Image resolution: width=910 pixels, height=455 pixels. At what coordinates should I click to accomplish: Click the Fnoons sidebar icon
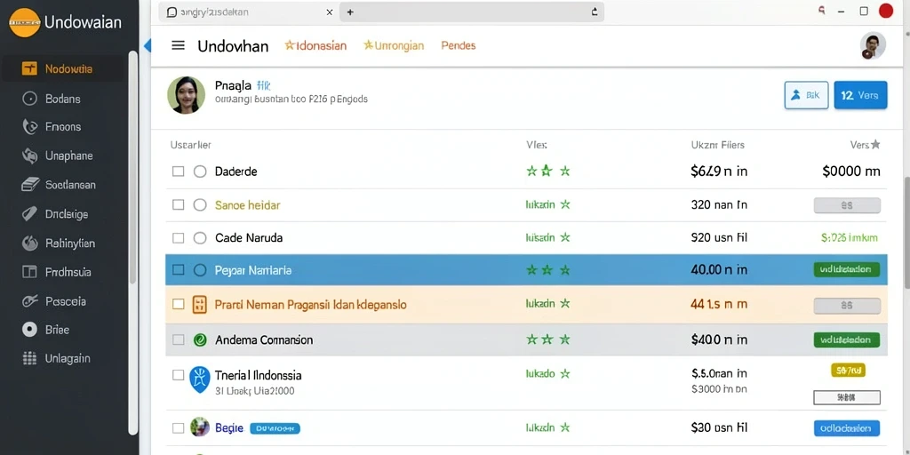click(x=29, y=126)
